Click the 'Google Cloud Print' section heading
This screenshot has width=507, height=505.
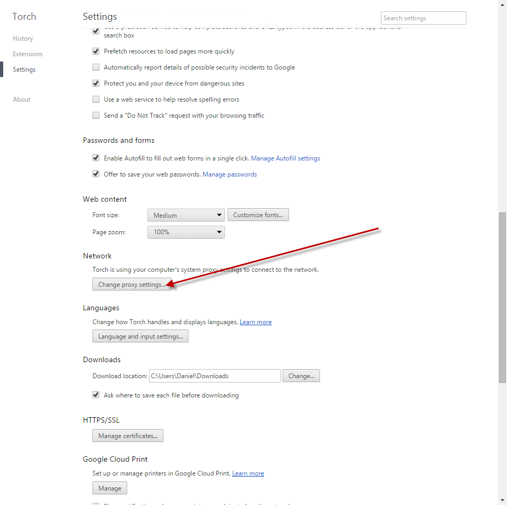pyautogui.click(x=115, y=459)
